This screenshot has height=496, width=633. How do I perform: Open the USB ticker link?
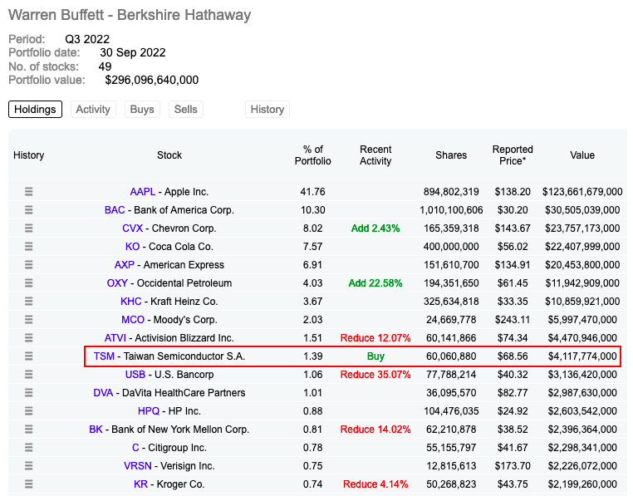135,375
